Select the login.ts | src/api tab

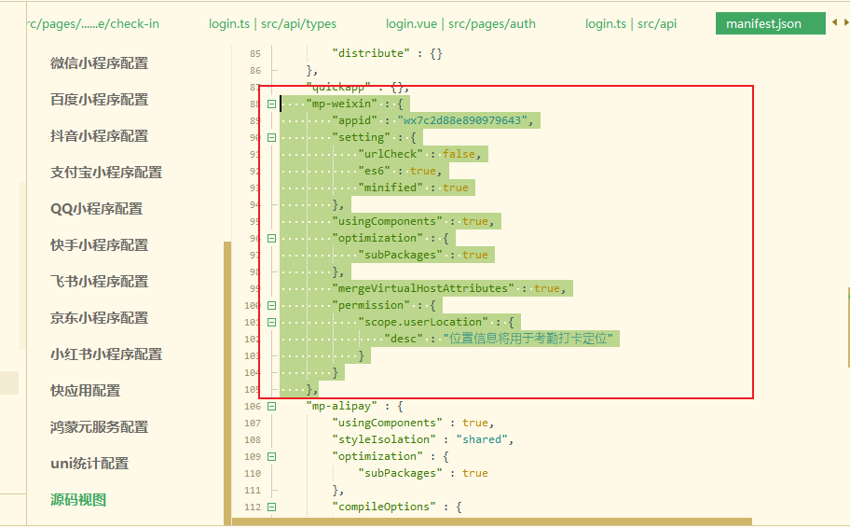(631, 23)
